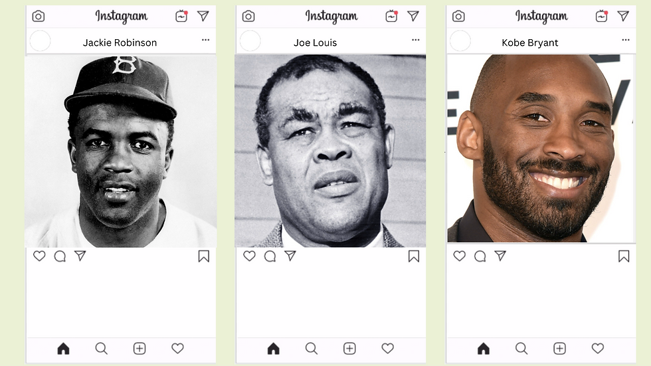Open the third post's photo

click(541, 149)
